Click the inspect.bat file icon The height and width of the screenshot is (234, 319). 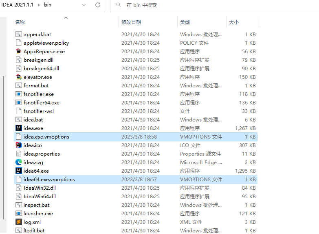(x=18, y=205)
